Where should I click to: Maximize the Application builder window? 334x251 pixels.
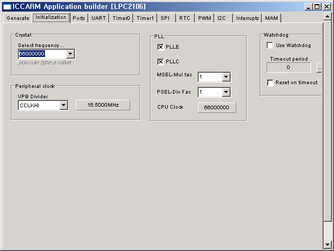(x=317, y=7)
